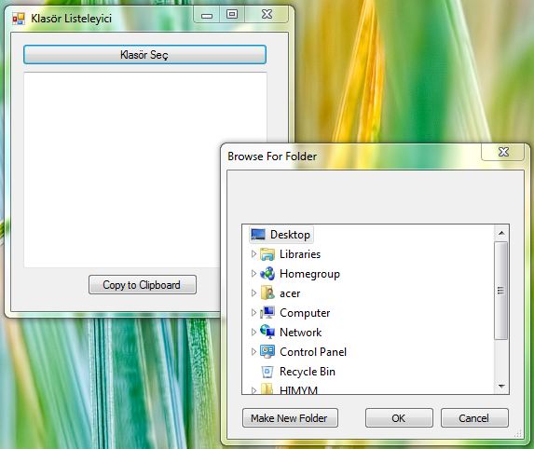Image resolution: width=534 pixels, height=449 pixels.
Task: Click the Klasör Seç button
Action: 144,54
